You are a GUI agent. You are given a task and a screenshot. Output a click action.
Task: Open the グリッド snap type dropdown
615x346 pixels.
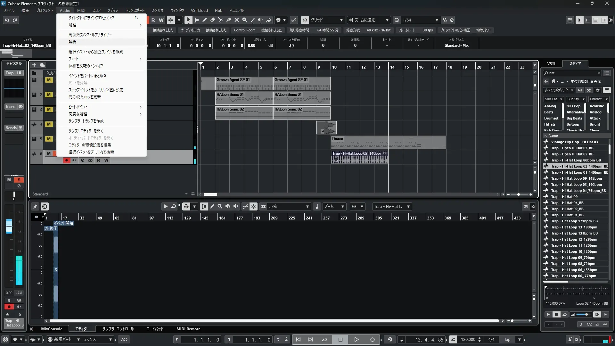click(x=327, y=20)
